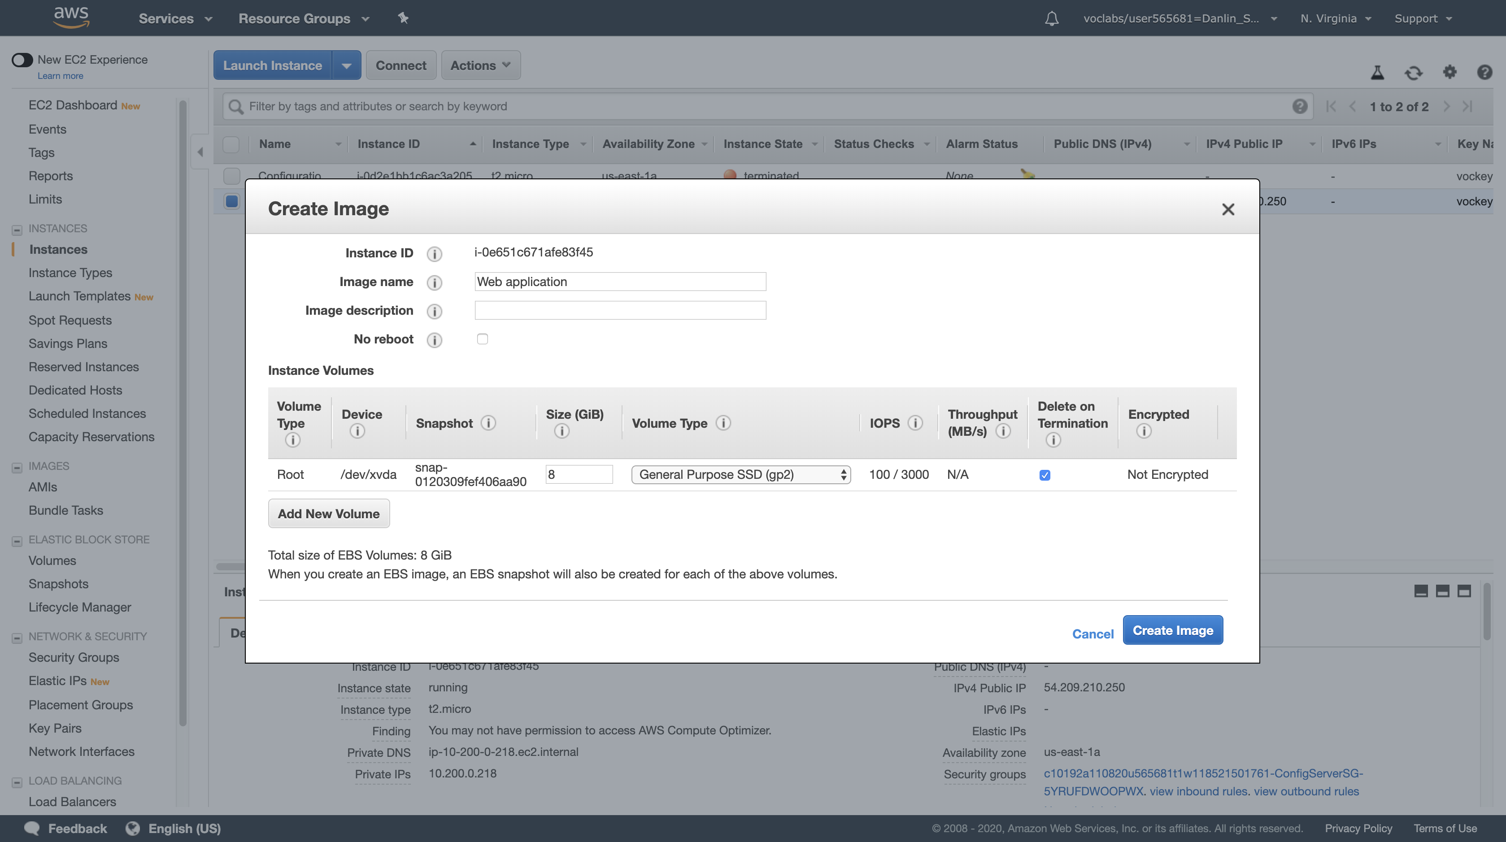
Task: Select AMIs in the sidebar
Action: 43,487
